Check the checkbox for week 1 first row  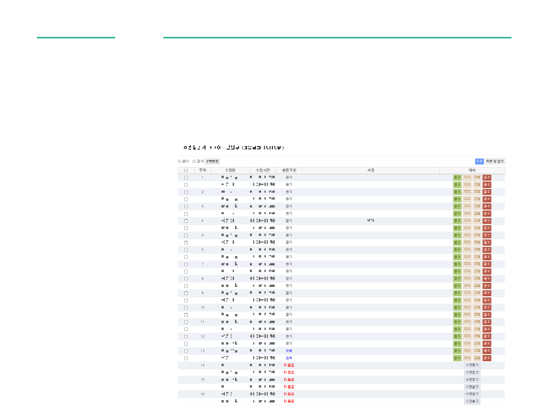pyautogui.click(x=186, y=178)
